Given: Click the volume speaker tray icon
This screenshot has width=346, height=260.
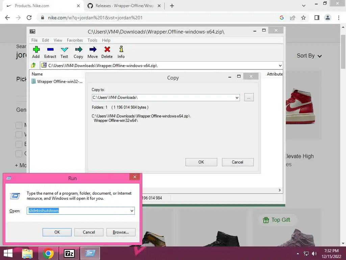Looking at the screenshot, I should point(314,254).
